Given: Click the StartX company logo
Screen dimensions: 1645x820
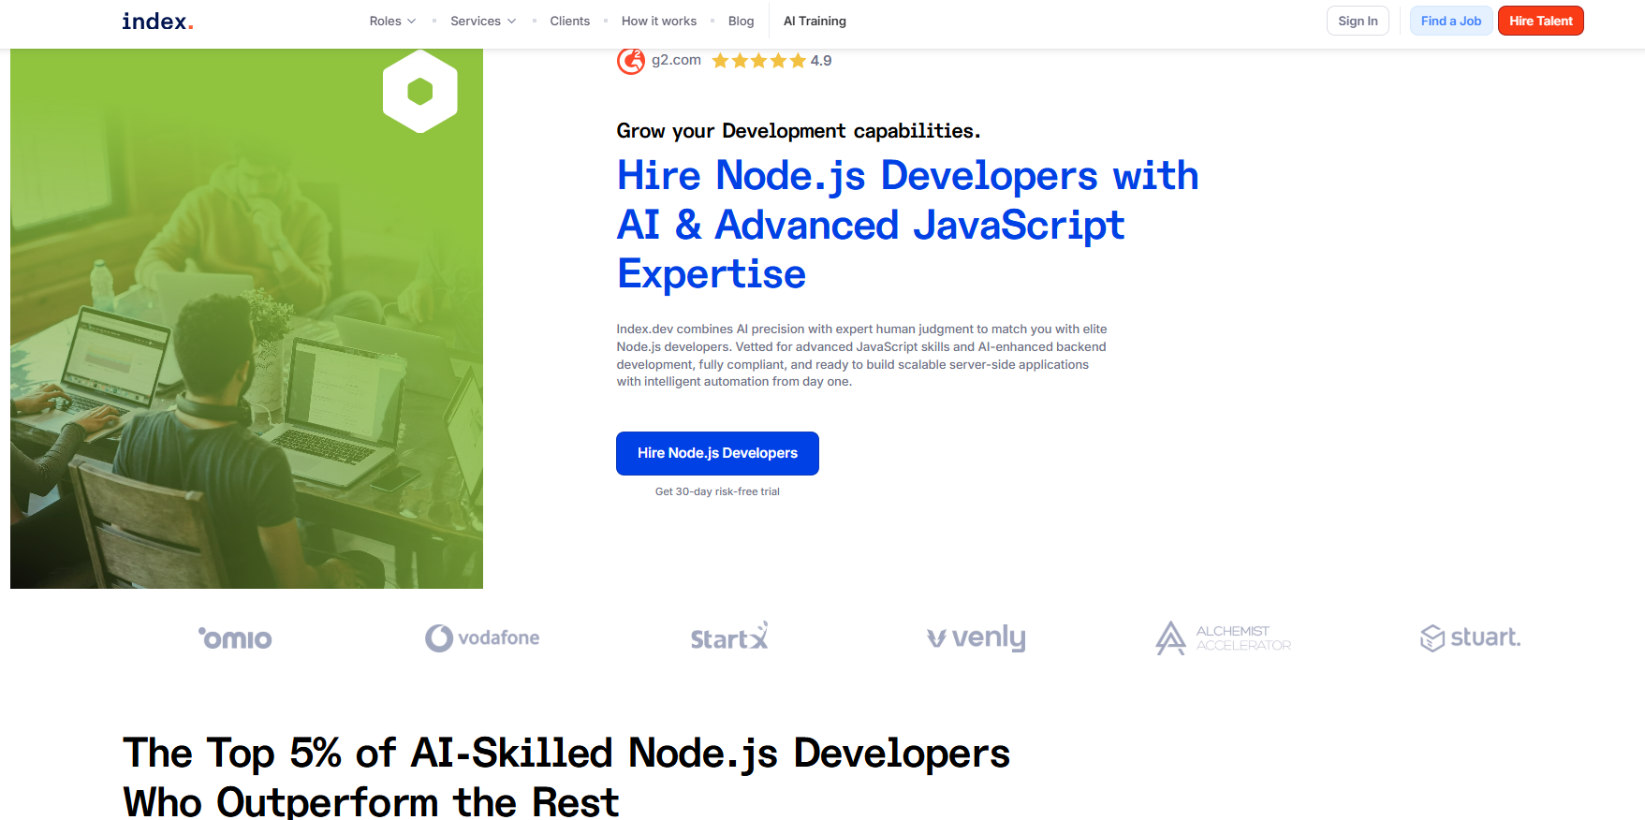Looking at the screenshot, I should pyautogui.click(x=729, y=637).
